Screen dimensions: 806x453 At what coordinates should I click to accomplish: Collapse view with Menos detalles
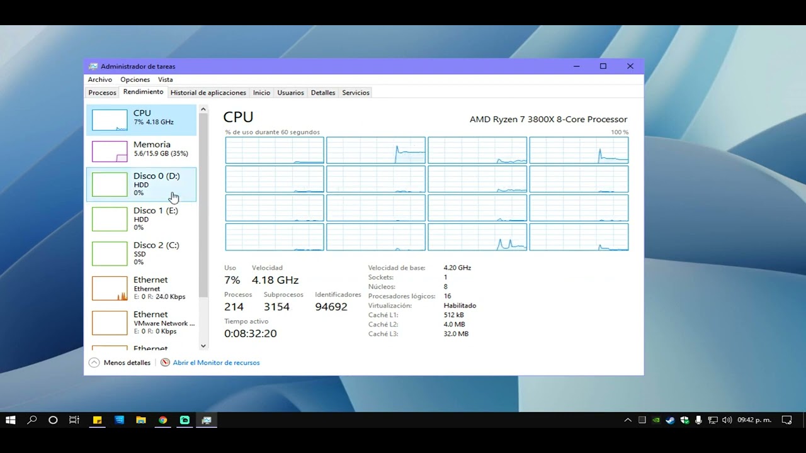[120, 362]
